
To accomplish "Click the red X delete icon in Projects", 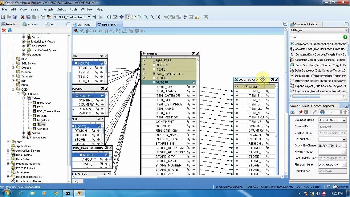I will [x=4, y=30].
